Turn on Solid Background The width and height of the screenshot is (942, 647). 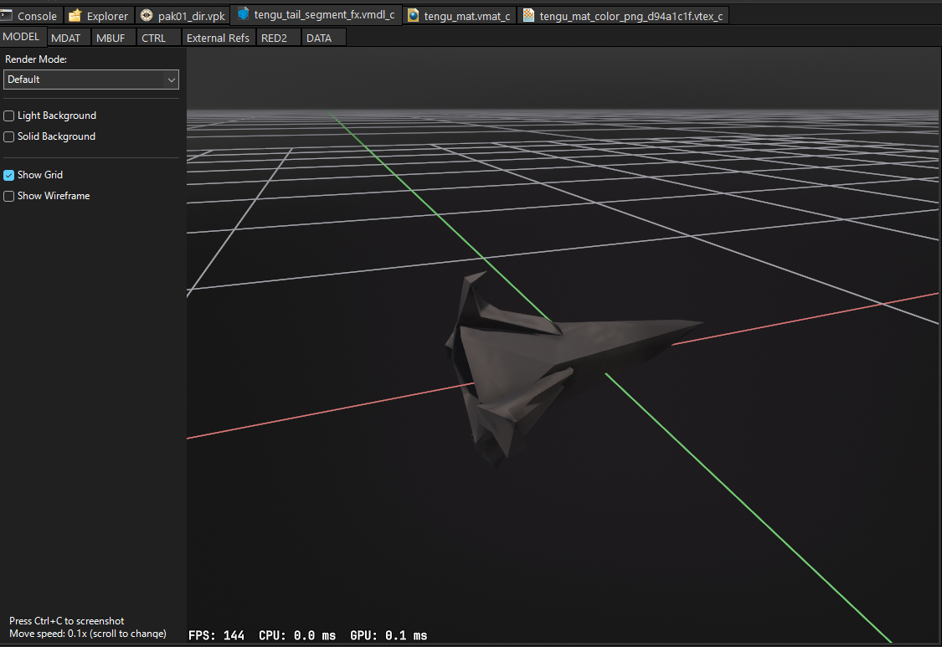point(9,136)
